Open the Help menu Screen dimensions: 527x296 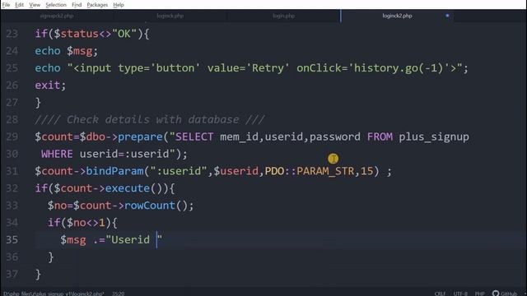119,5
